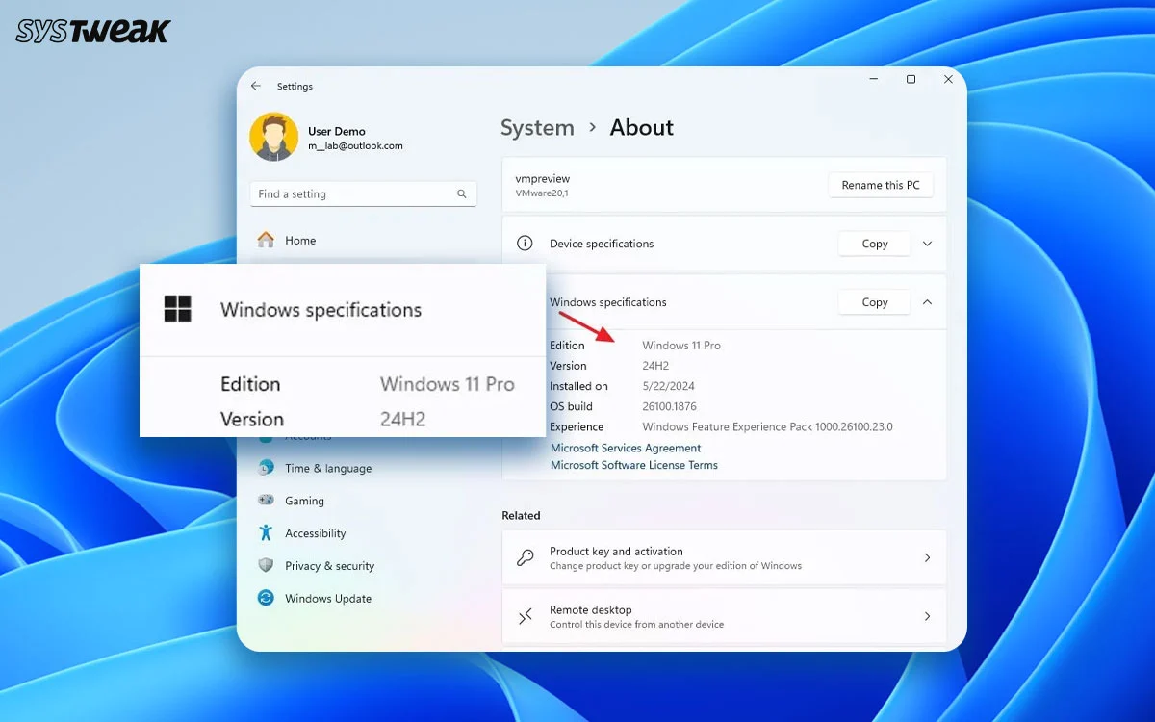1155x722 pixels.
Task: Expand the Device specifications section
Action: (927, 244)
